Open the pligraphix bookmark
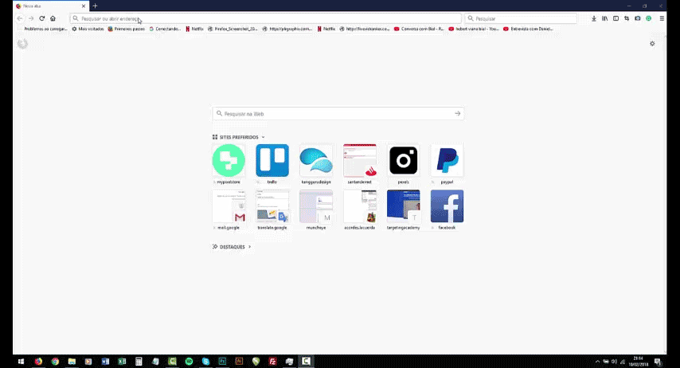 (x=287, y=29)
